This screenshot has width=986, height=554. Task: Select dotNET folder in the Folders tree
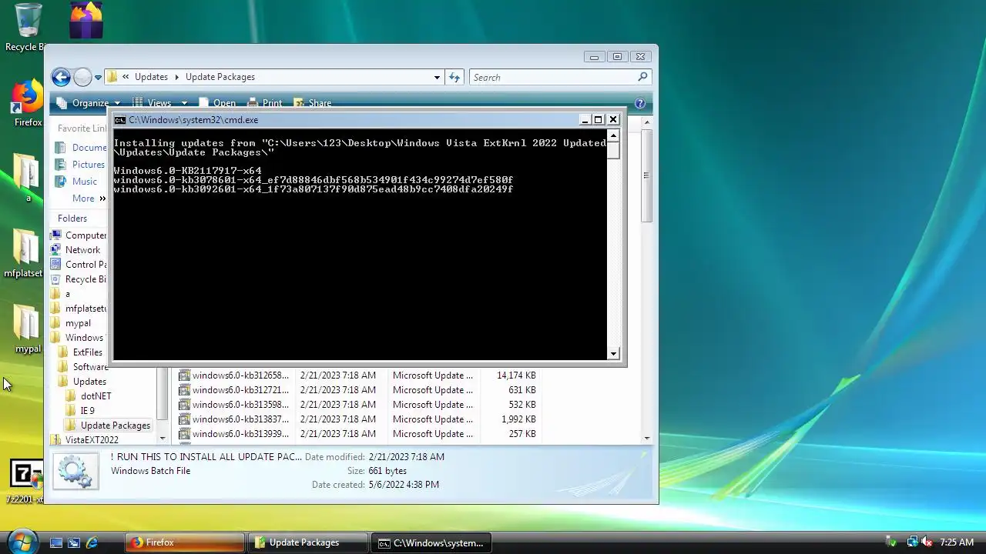(x=89, y=396)
